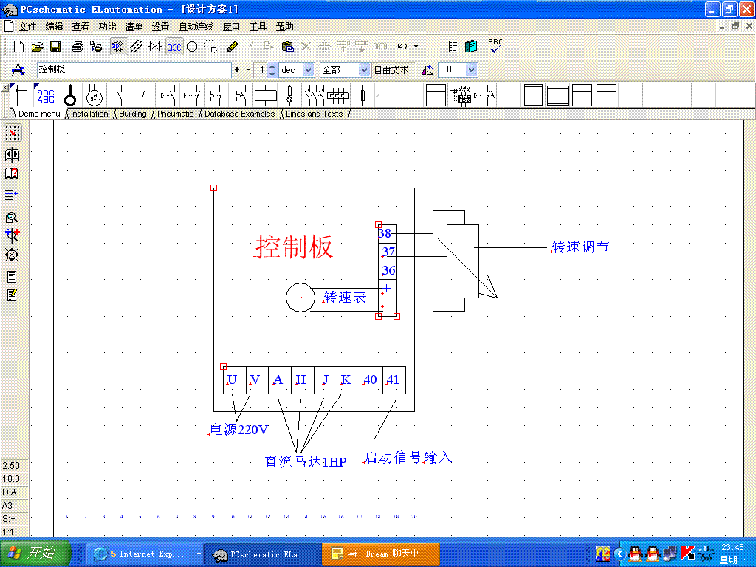The width and height of the screenshot is (756, 567).
Task: Toggle the first mode button left of the Lines tool
Action: click(119, 47)
